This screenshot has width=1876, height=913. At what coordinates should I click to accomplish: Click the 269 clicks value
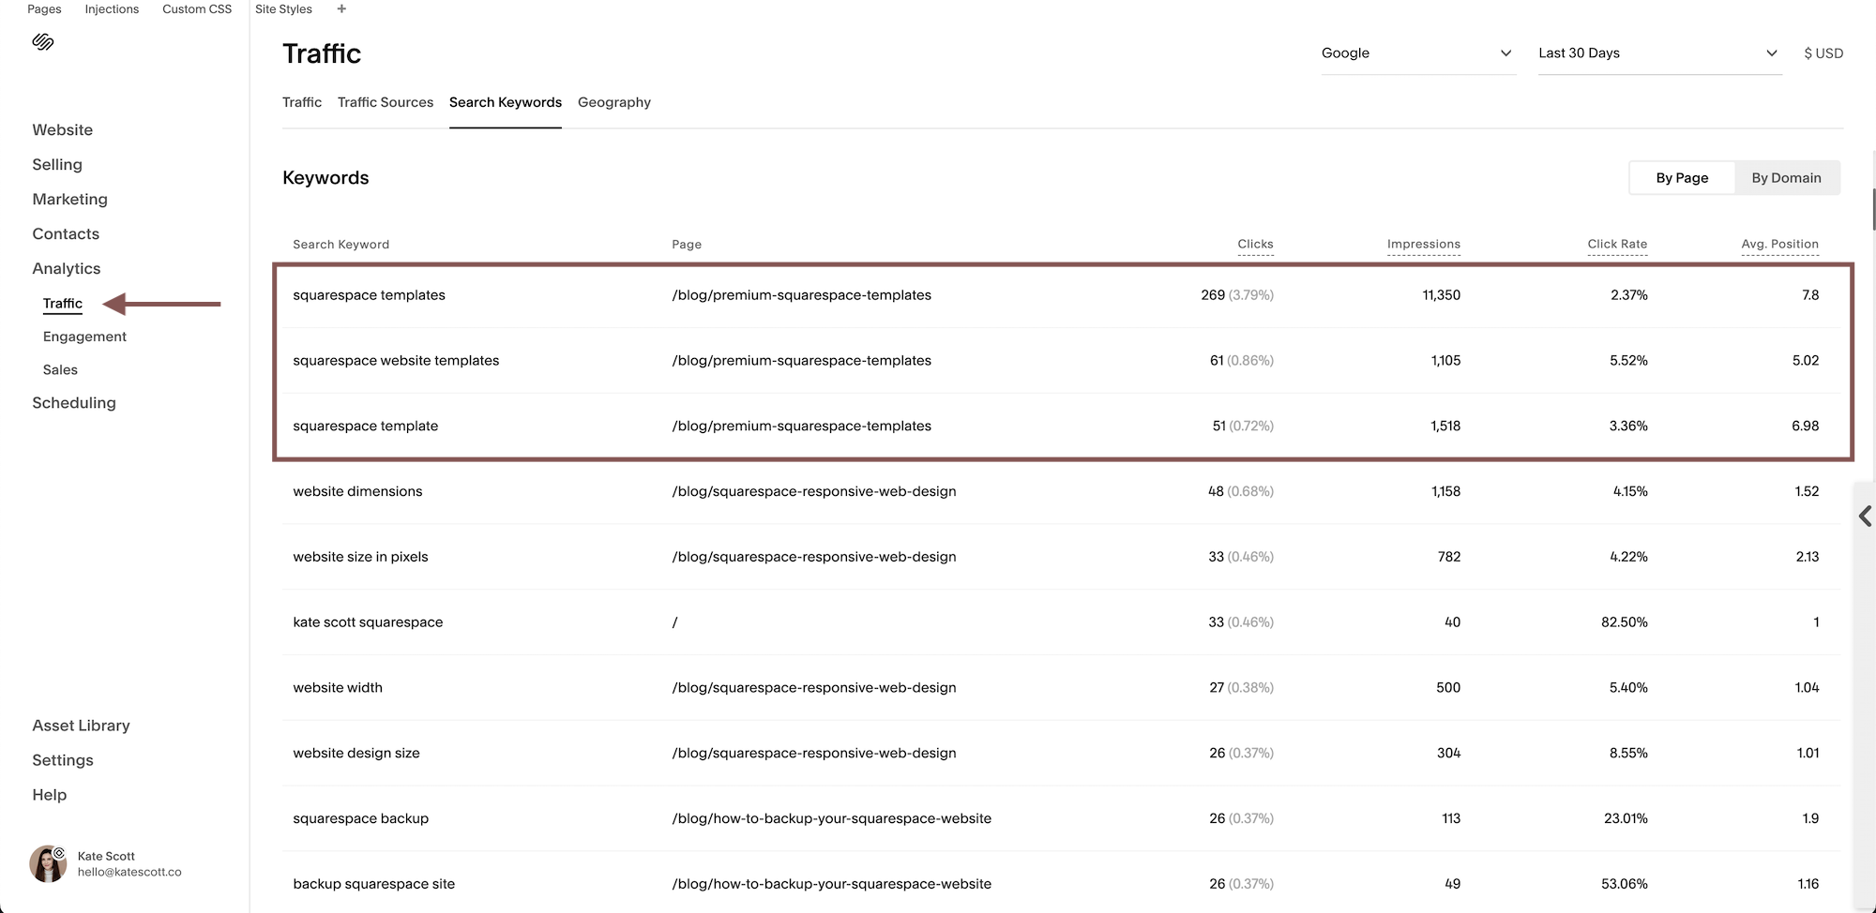(1212, 295)
